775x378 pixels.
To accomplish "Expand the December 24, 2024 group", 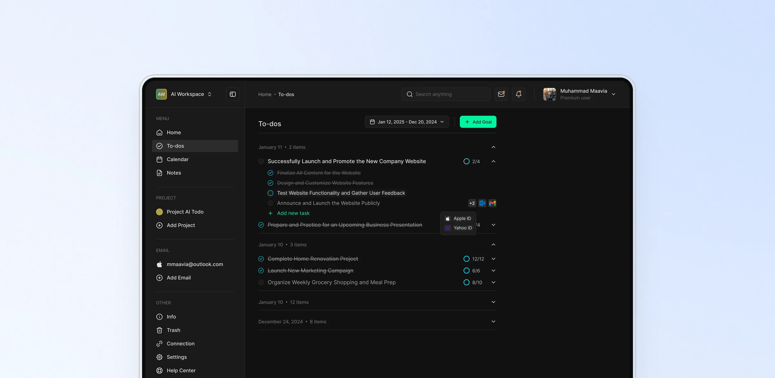I will 493,321.
